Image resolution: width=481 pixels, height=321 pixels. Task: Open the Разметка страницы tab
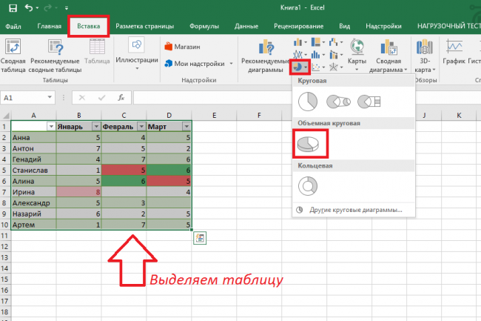[x=145, y=26]
